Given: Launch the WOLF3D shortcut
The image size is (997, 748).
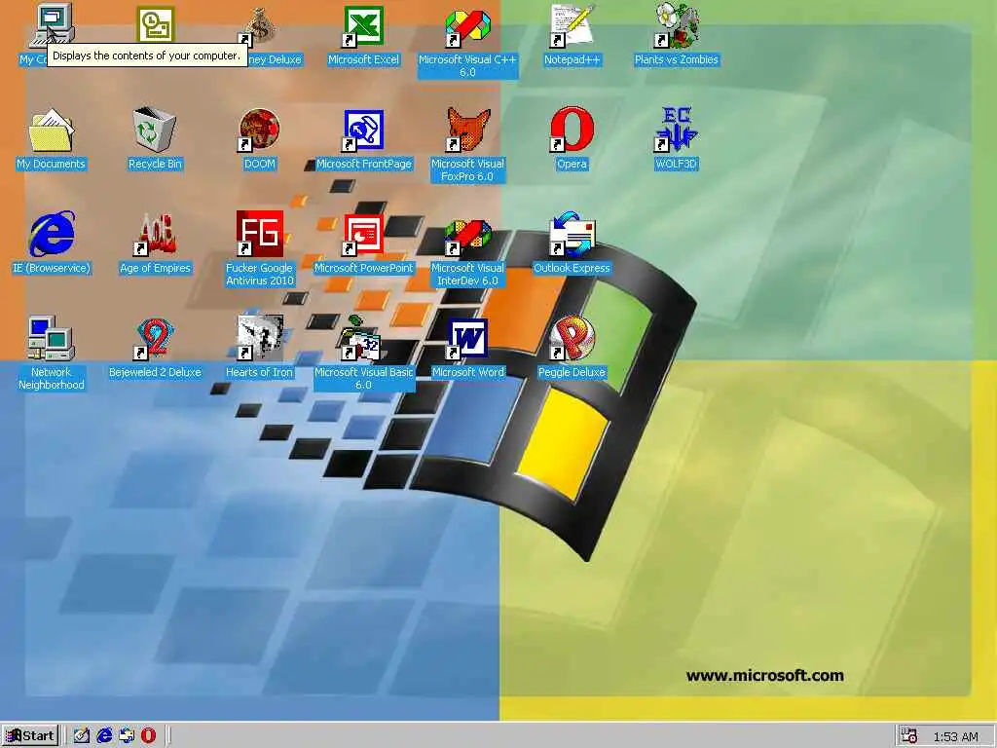Looking at the screenshot, I should click(x=677, y=131).
